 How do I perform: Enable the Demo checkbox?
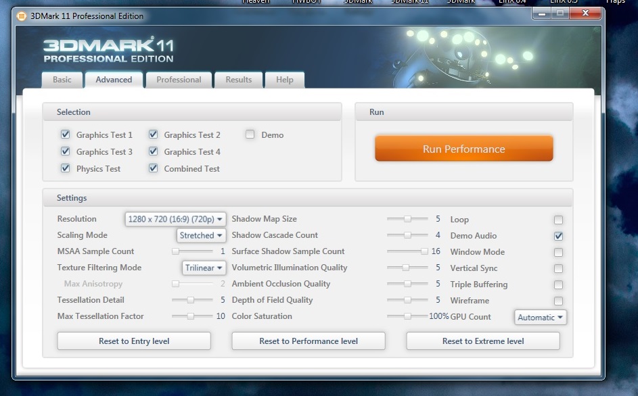[x=250, y=134]
